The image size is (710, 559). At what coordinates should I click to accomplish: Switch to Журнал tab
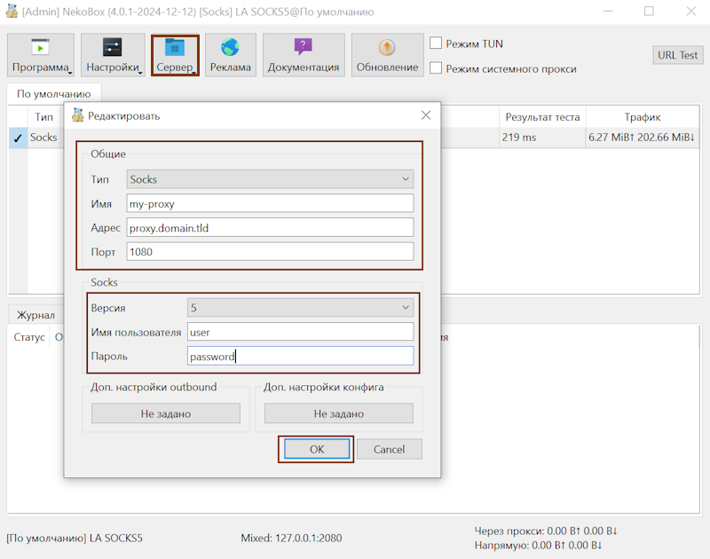click(x=35, y=315)
